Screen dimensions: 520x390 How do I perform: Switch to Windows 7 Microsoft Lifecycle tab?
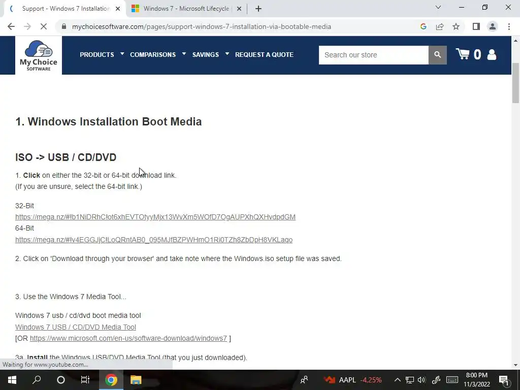pyautogui.click(x=186, y=9)
